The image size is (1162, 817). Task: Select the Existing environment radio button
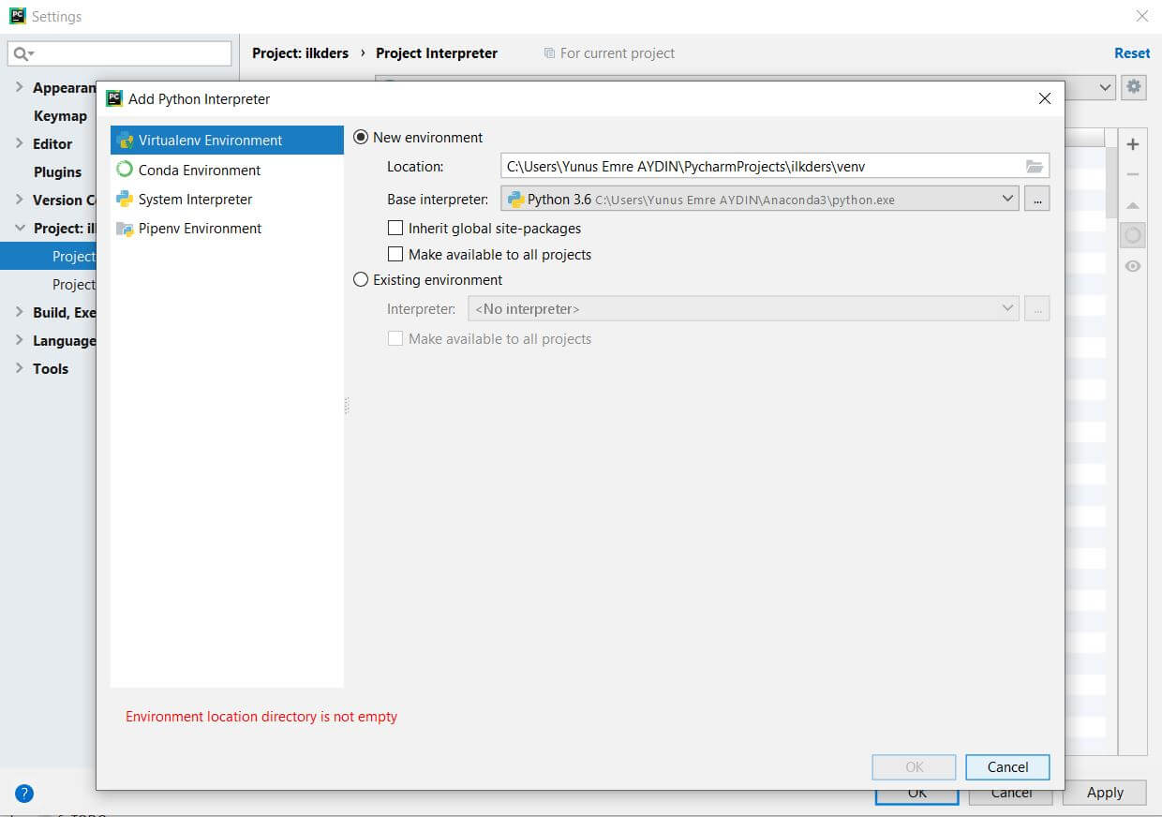(x=361, y=279)
